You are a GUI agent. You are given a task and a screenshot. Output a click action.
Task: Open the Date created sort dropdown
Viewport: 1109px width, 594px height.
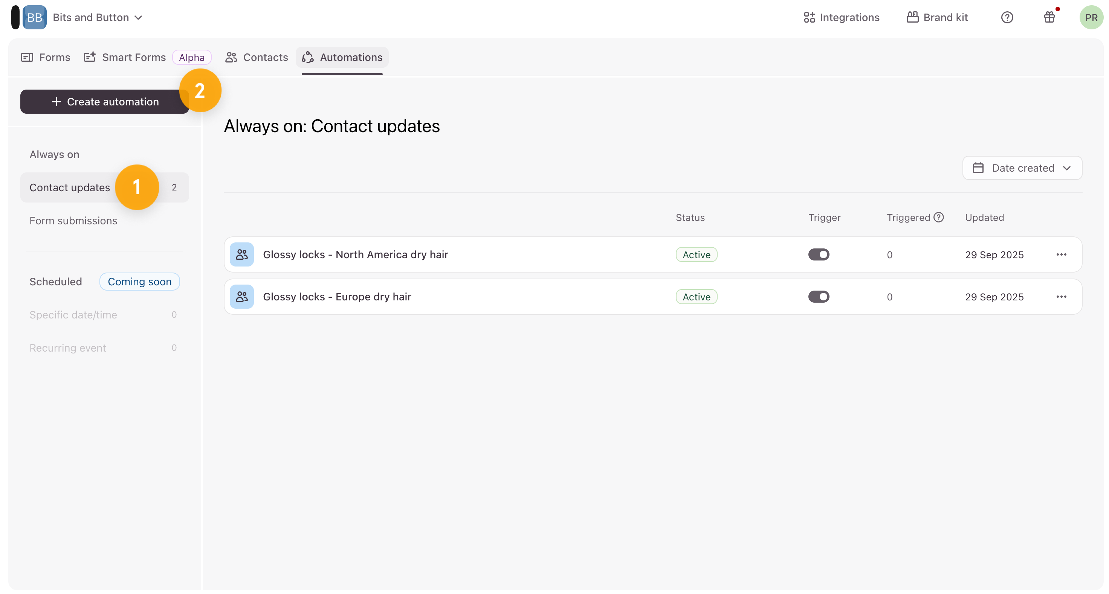click(1022, 168)
